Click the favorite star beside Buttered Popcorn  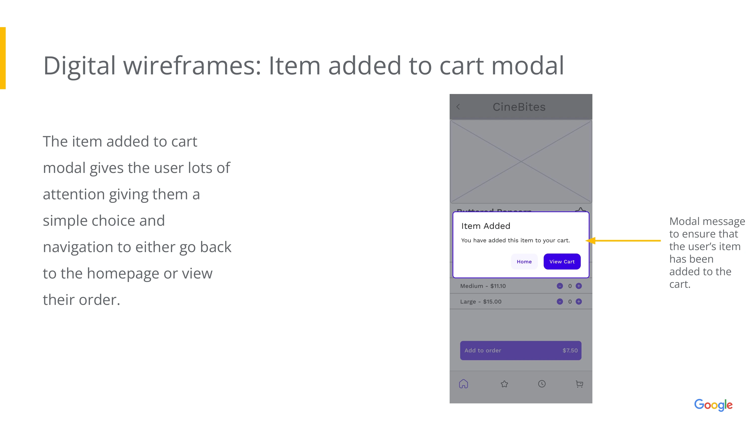point(580,210)
